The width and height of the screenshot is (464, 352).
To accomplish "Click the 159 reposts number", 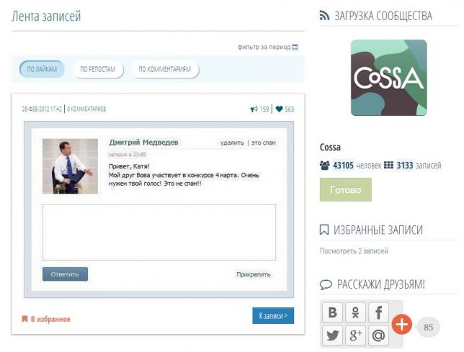I will pyautogui.click(x=264, y=109).
